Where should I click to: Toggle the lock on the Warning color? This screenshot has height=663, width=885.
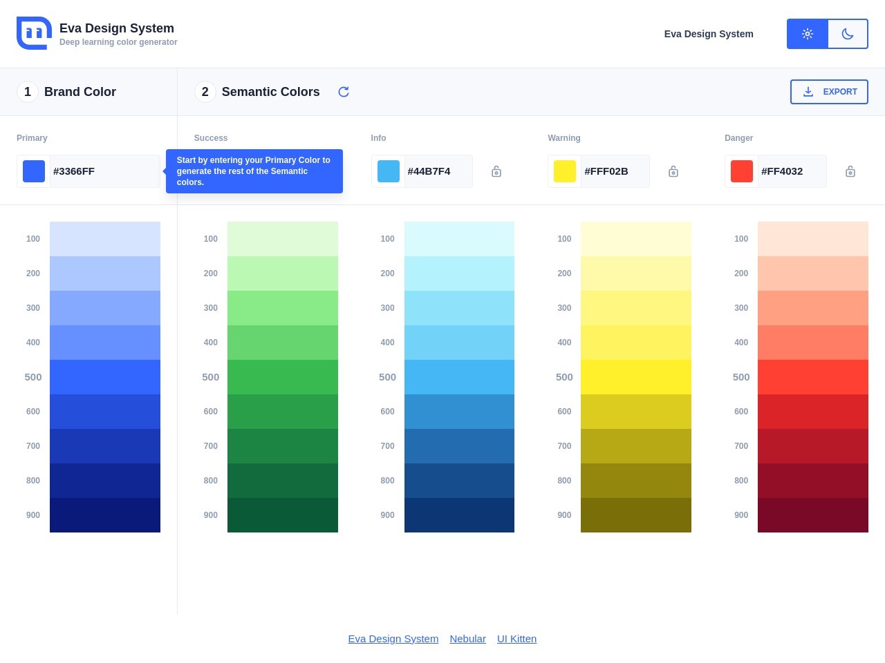click(x=673, y=171)
